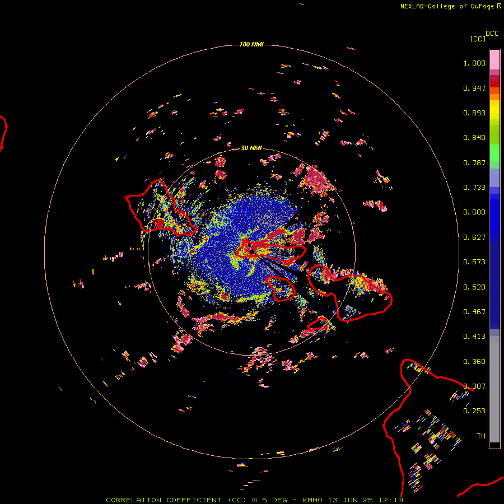Click the DCC legend title
Screen dimensions: 504x504
click(x=492, y=34)
